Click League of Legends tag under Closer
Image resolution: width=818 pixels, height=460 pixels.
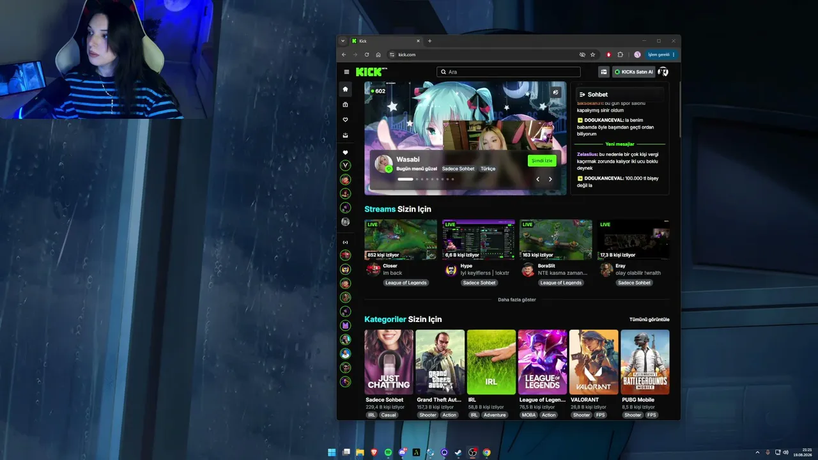pyautogui.click(x=406, y=282)
